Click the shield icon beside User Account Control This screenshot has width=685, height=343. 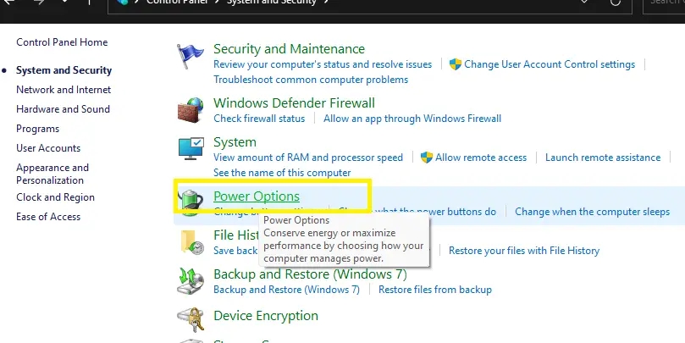(456, 64)
